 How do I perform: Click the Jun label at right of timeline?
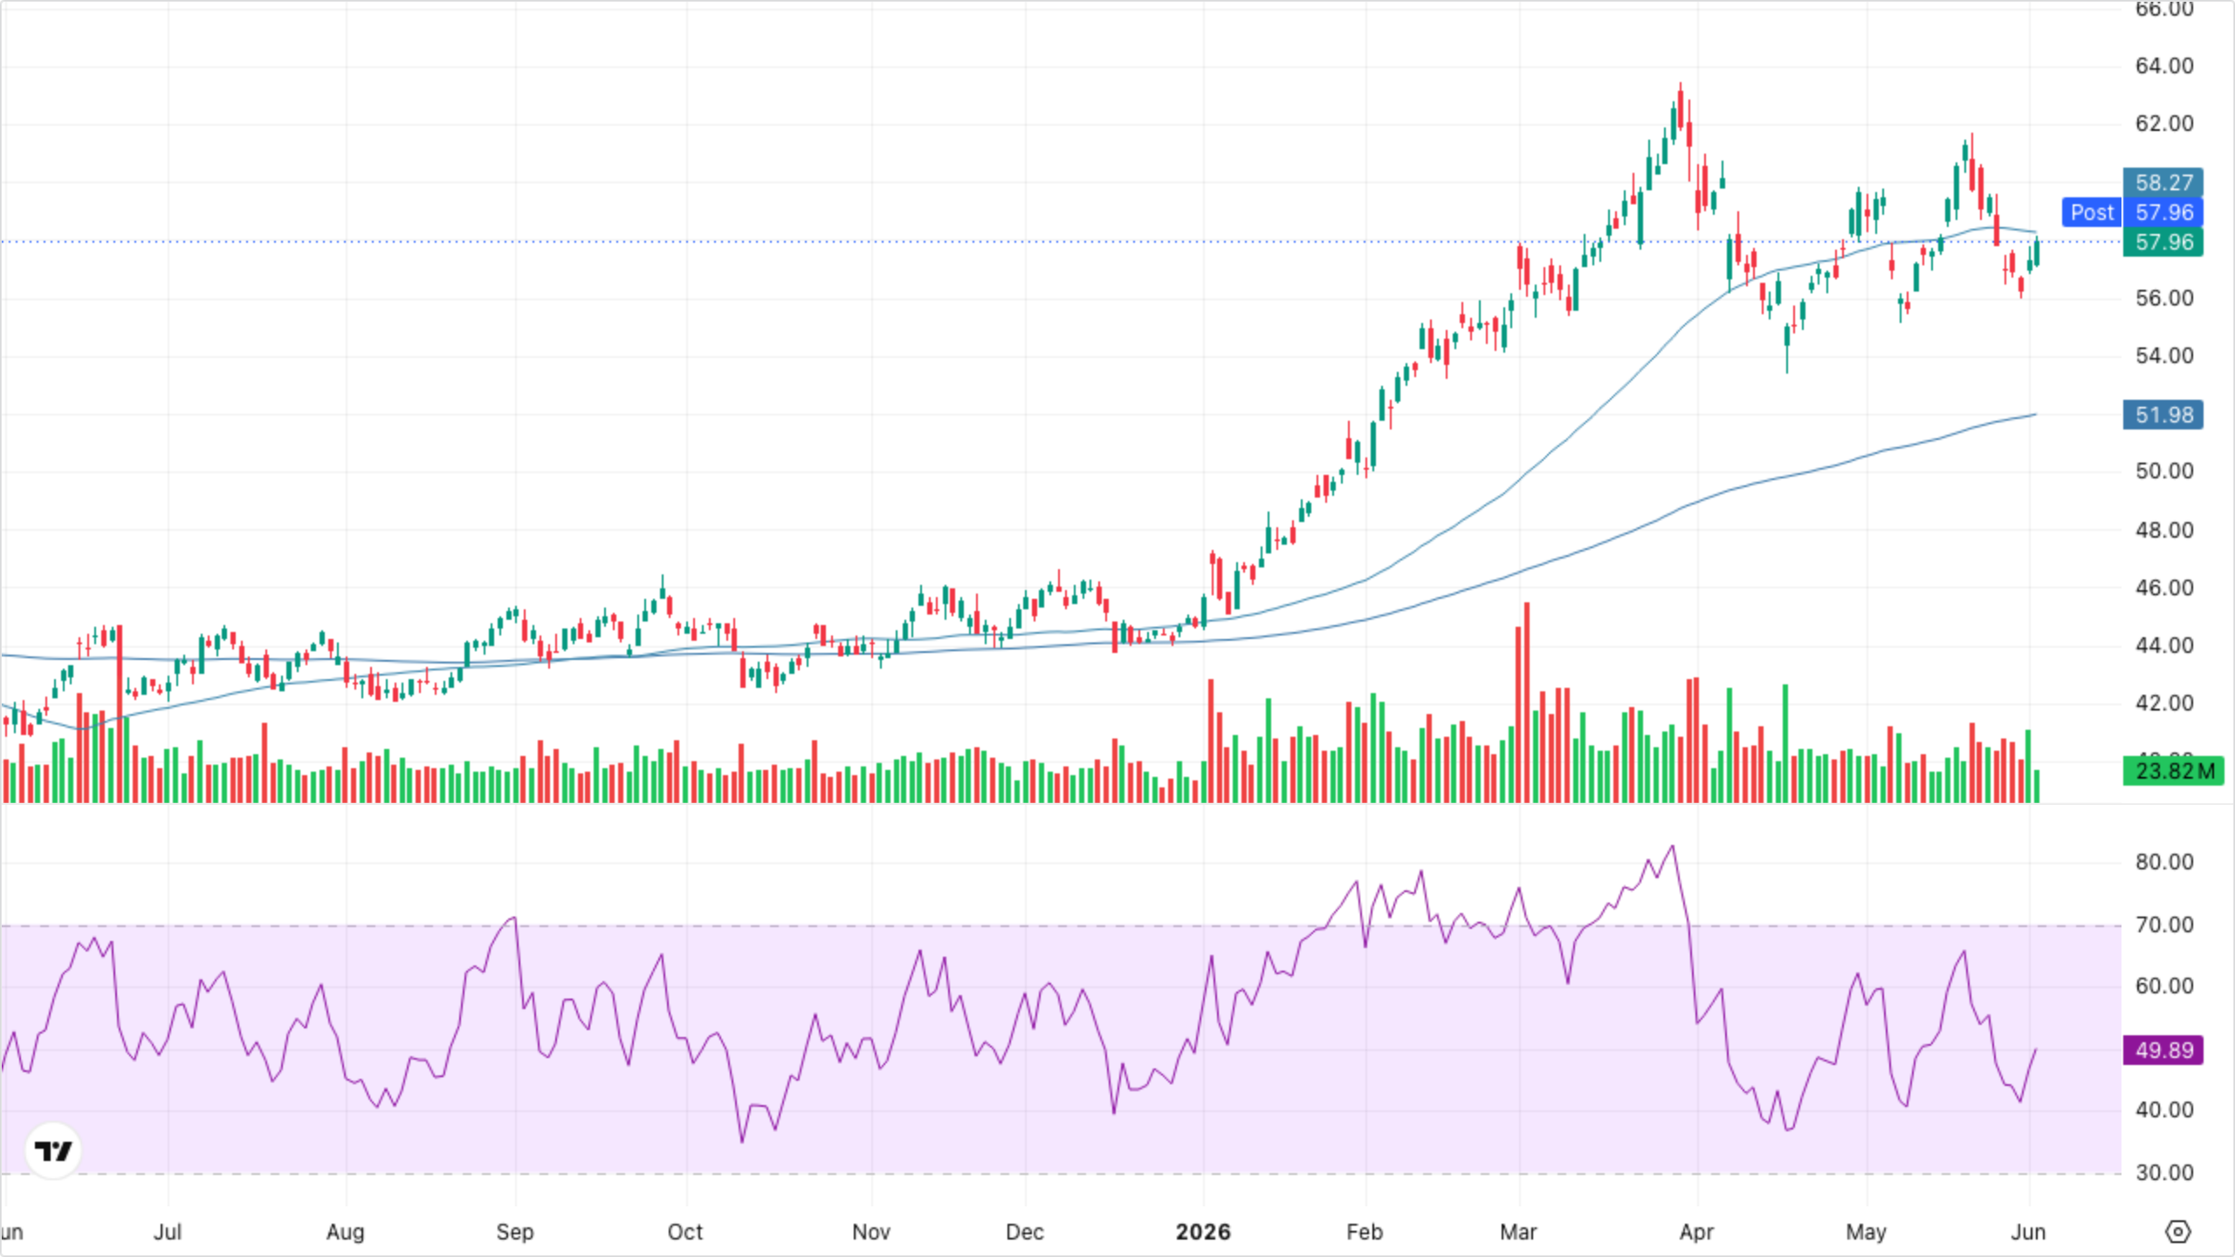[2028, 1232]
